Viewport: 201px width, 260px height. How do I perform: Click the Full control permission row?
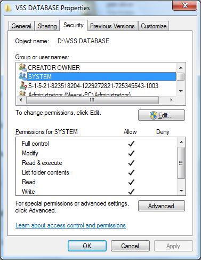[97, 144]
